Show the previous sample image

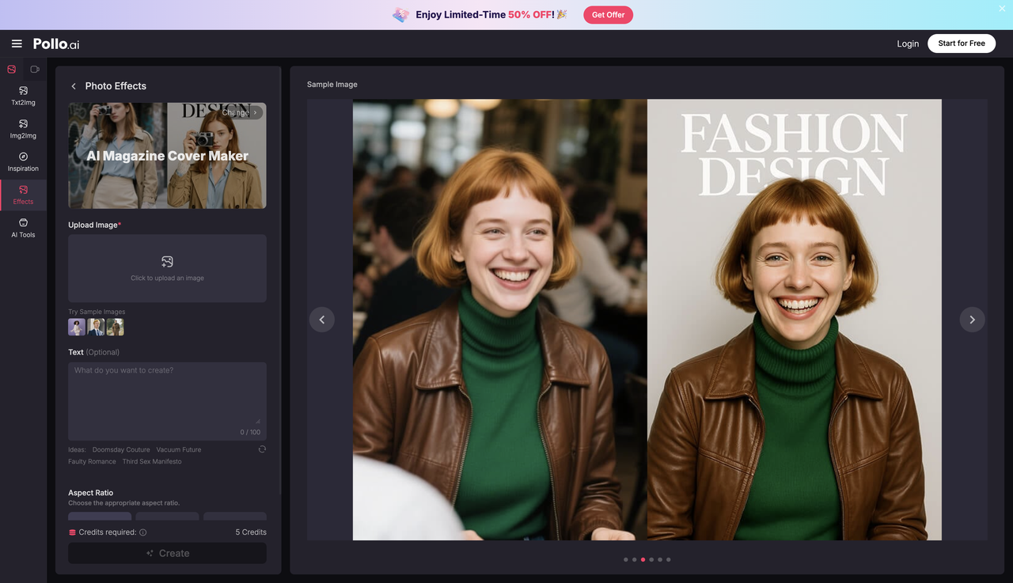click(322, 320)
